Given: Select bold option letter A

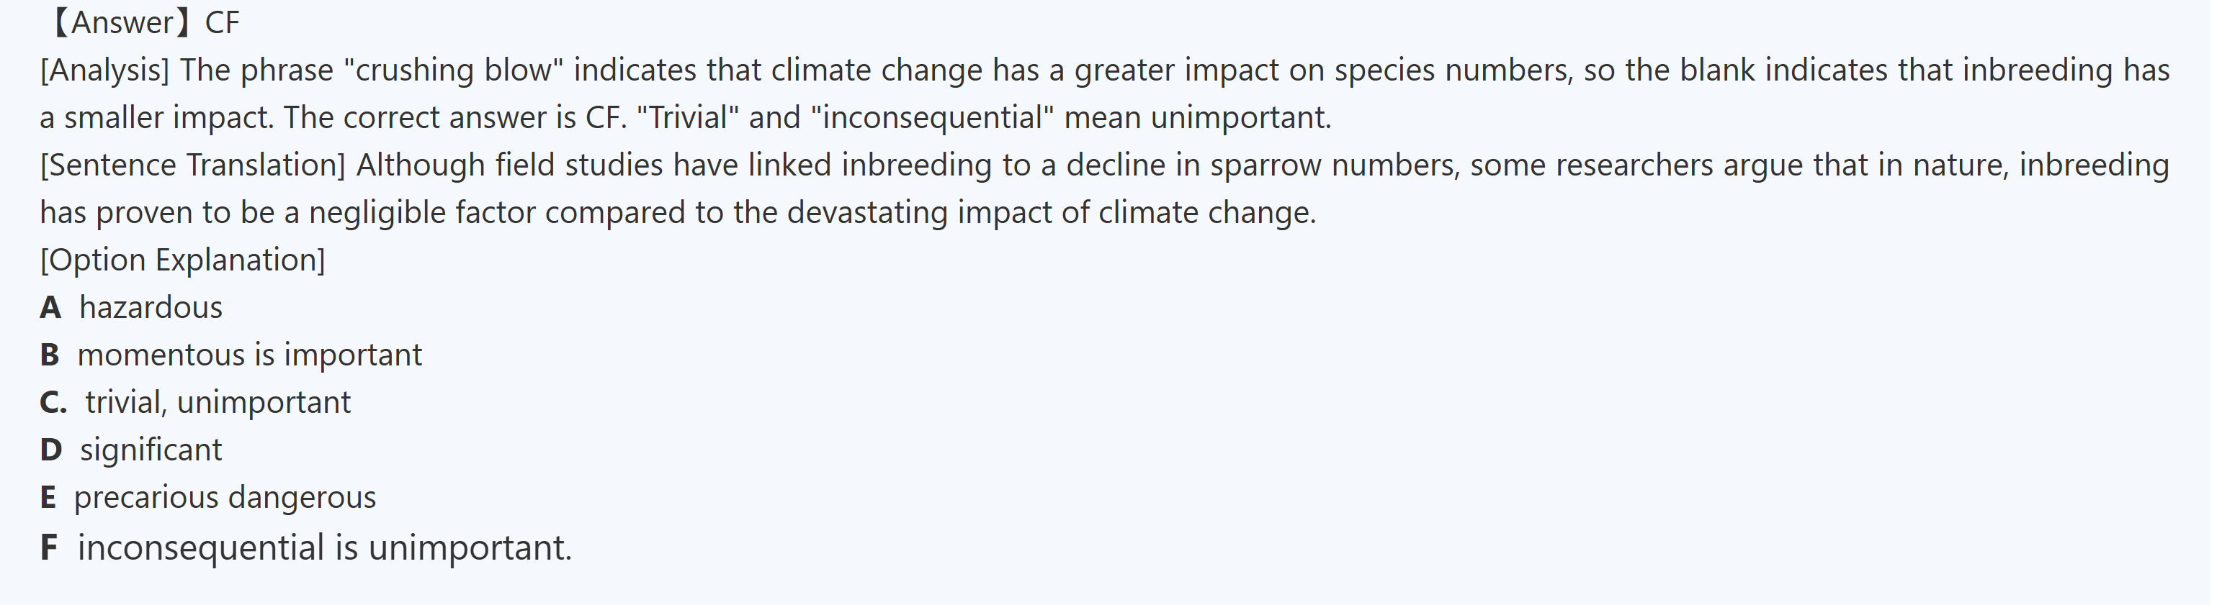Looking at the screenshot, I should [50, 308].
